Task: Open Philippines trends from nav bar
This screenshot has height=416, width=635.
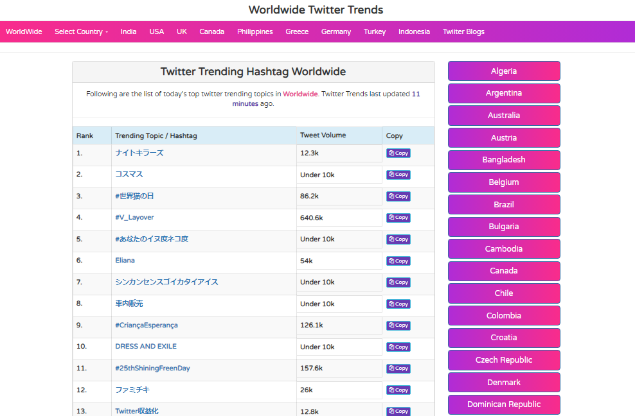Action: point(255,31)
